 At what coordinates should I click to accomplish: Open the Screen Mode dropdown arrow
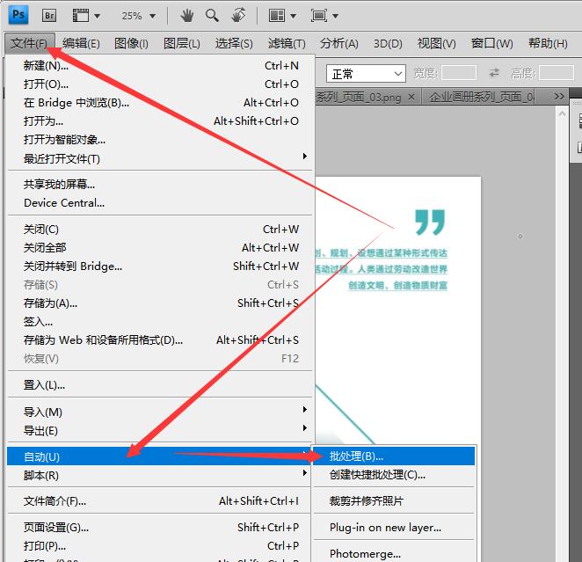(x=336, y=16)
